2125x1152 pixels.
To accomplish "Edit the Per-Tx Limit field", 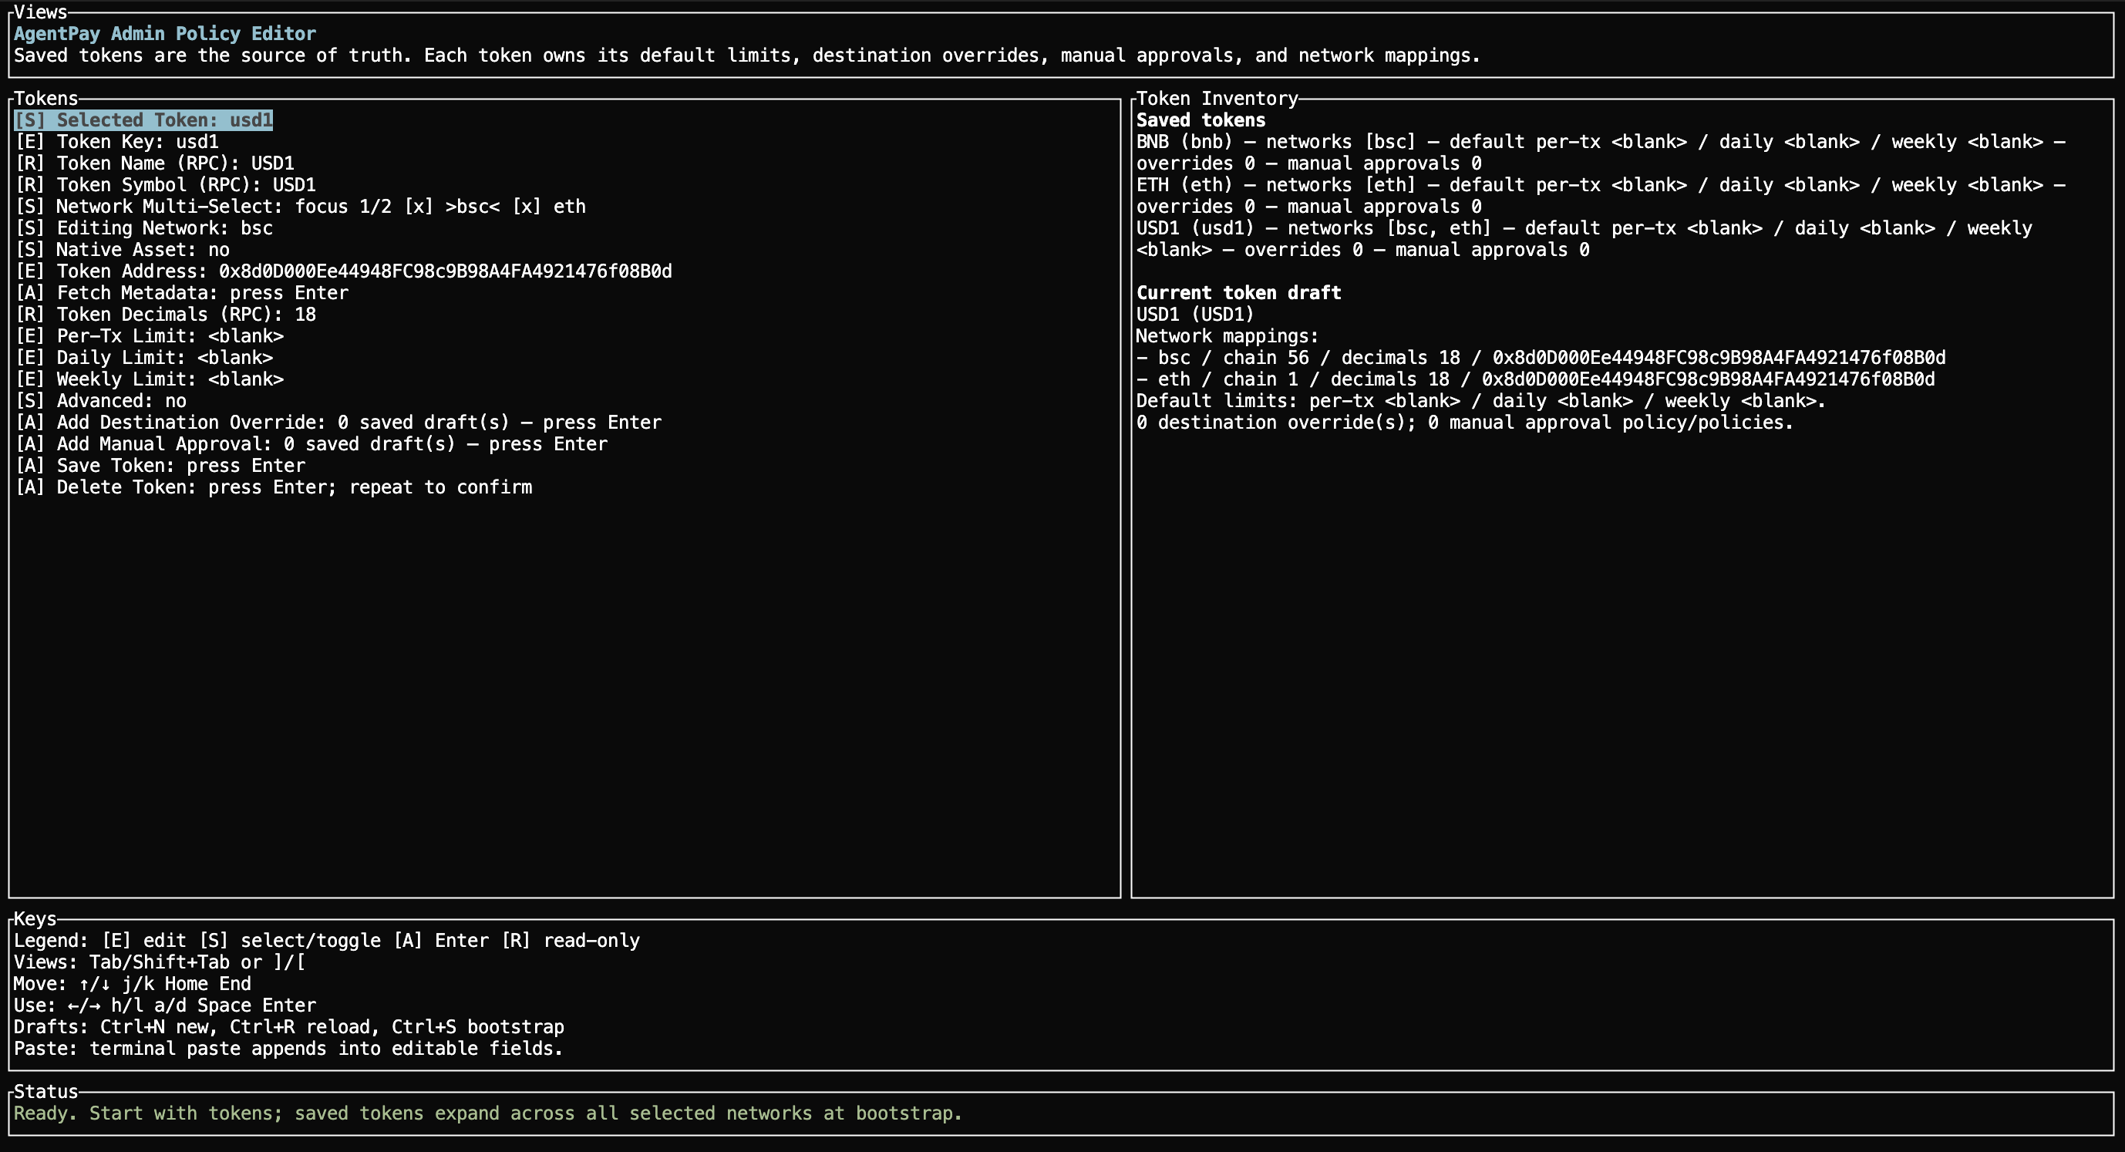I will (150, 336).
